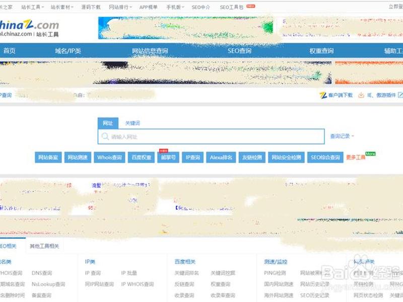Click the DNS查询 link
This screenshot has height=302, width=403.
[42, 273]
